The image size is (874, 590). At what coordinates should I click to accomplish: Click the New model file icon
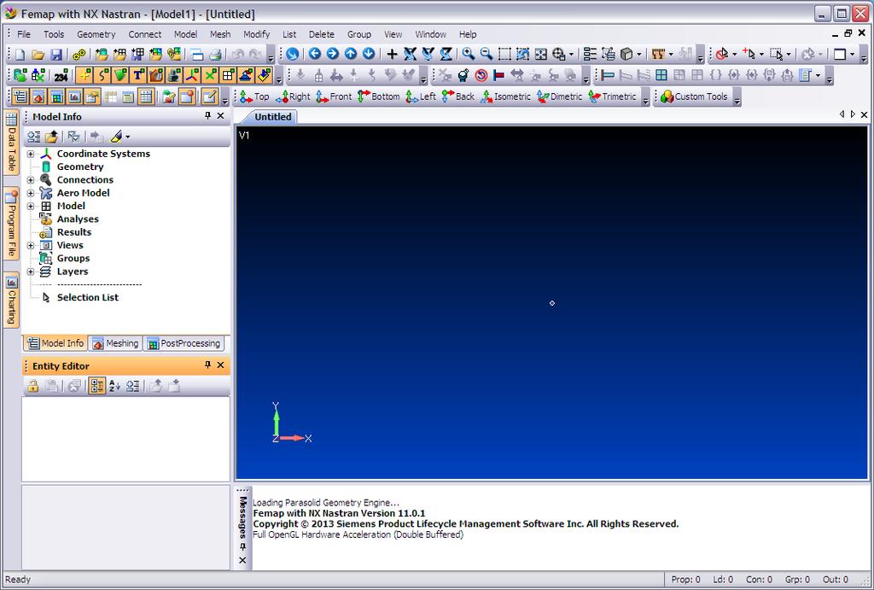tap(20, 54)
